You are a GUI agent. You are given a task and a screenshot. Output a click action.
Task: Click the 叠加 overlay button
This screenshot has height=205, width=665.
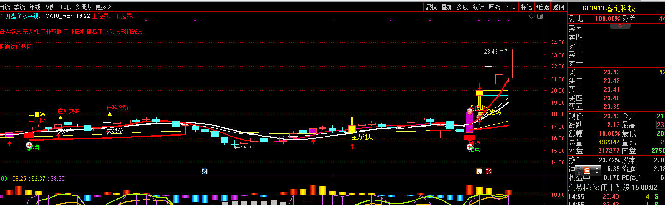(x=447, y=7)
